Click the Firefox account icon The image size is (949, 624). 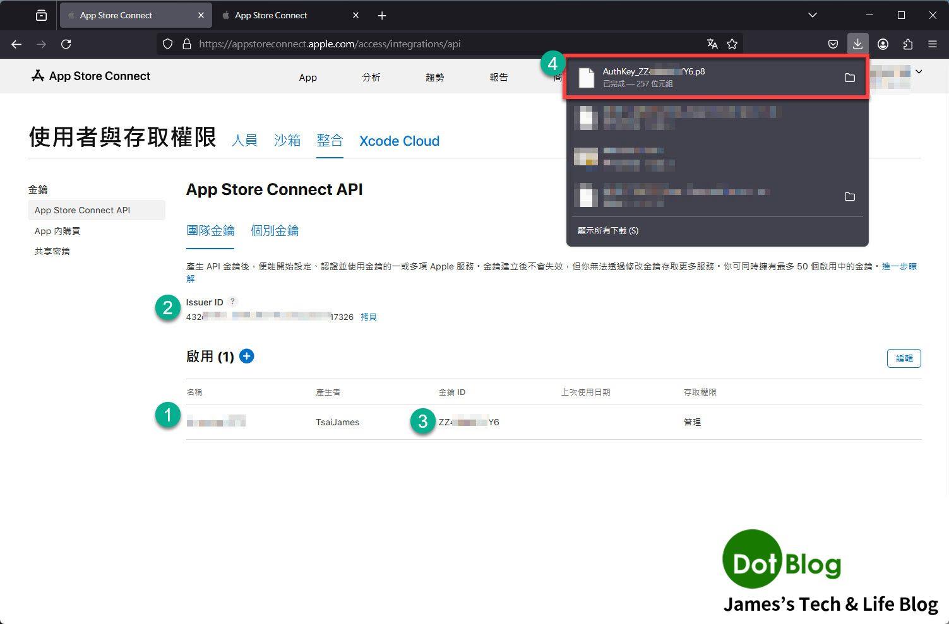883,44
